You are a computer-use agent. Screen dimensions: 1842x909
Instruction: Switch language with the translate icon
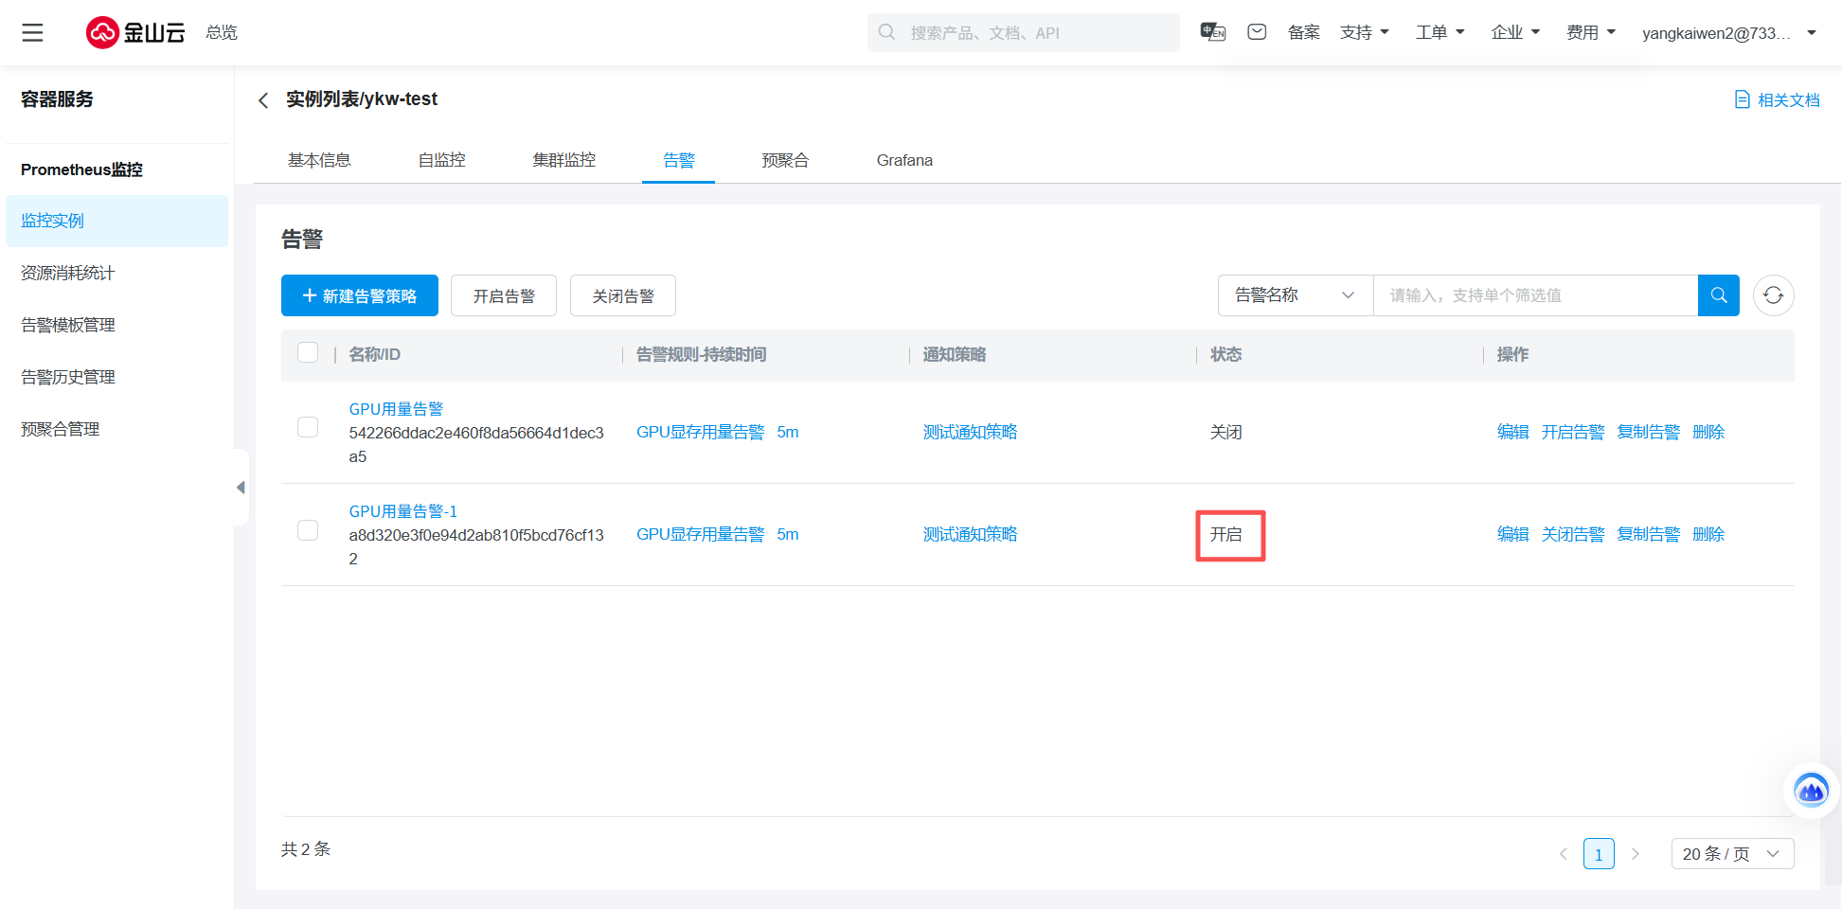pyautogui.click(x=1212, y=32)
